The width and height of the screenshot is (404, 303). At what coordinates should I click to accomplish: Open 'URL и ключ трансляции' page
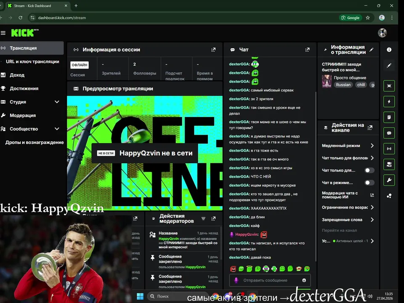click(x=32, y=61)
